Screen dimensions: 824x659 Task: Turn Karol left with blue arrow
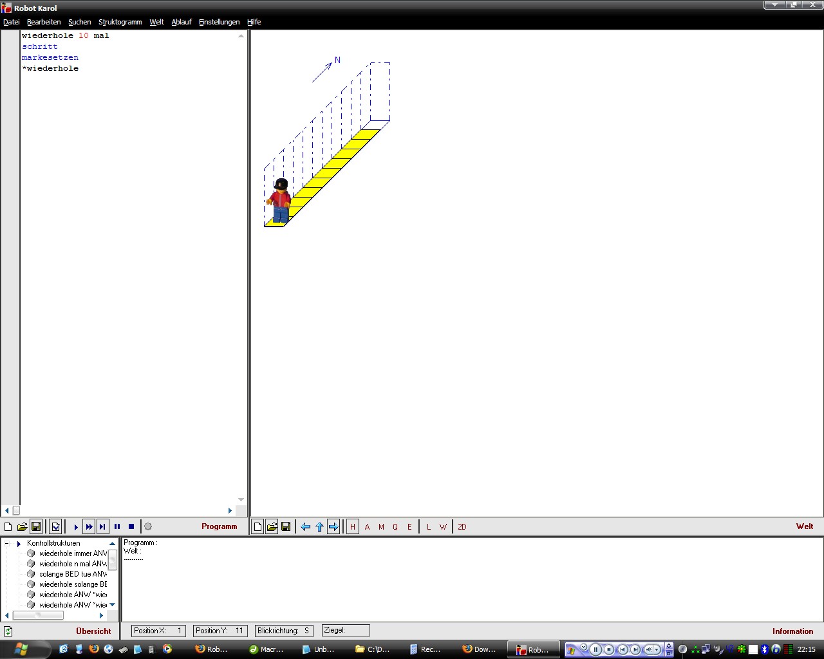click(x=306, y=526)
